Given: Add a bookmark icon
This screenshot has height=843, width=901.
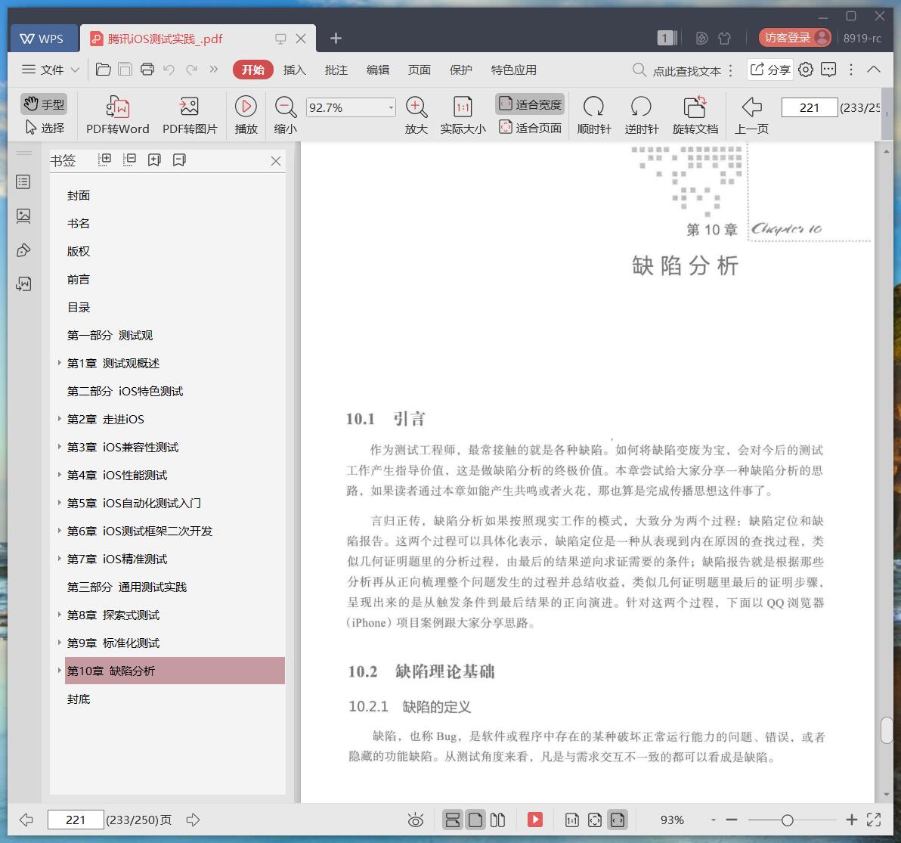Looking at the screenshot, I should tap(154, 160).
